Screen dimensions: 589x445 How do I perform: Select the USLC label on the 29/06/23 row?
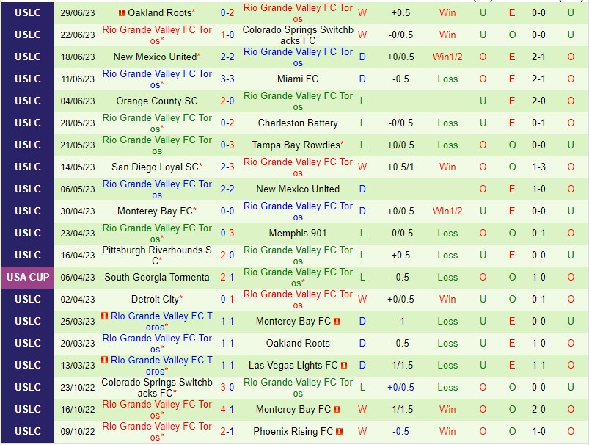click(28, 12)
